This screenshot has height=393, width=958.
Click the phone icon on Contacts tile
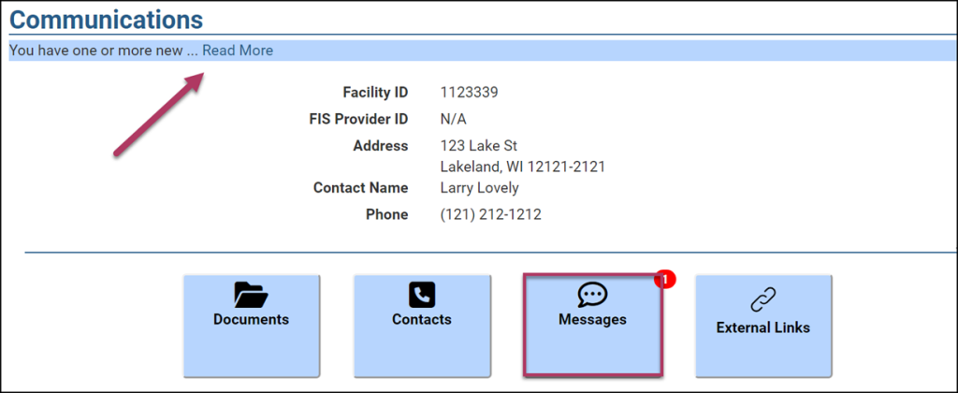[x=422, y=297]
